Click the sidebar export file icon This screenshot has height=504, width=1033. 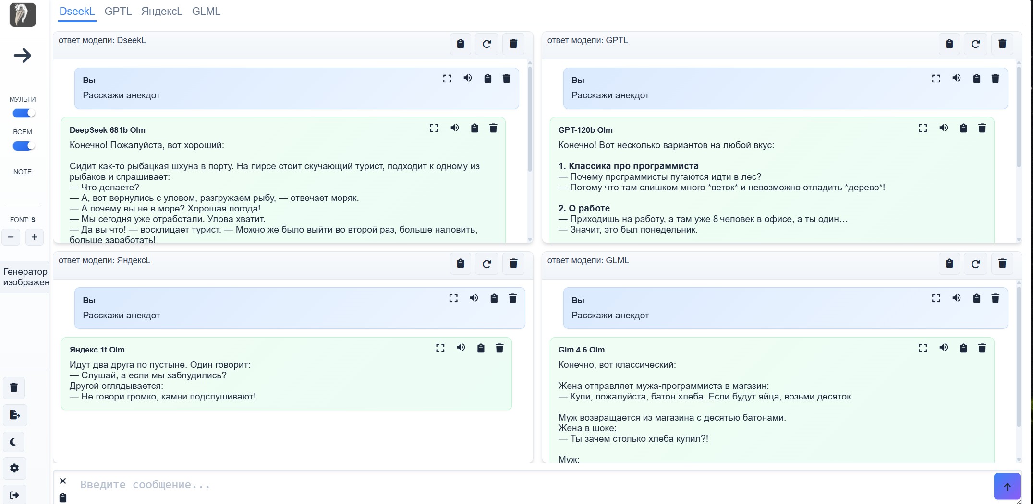coord(14,415)
